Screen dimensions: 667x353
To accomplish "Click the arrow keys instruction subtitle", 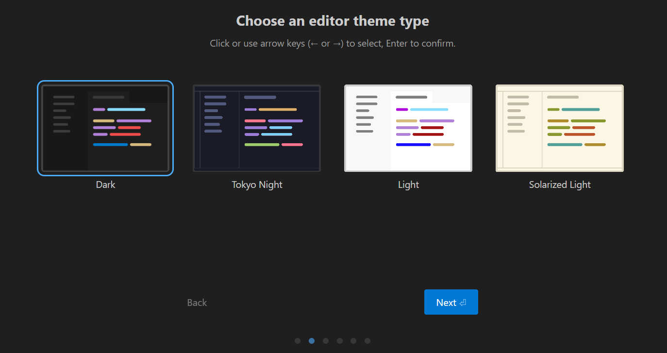I will pos(333,44).
